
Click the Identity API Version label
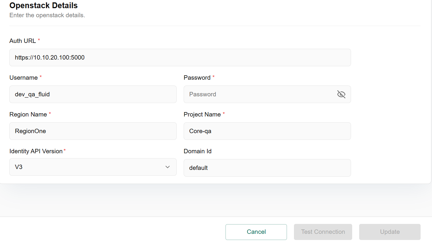click(x=36, y=151)
